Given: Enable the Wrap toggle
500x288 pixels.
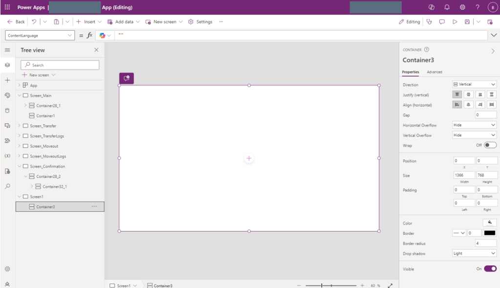Looking at the screenshot, I should [x=490, y=145].
